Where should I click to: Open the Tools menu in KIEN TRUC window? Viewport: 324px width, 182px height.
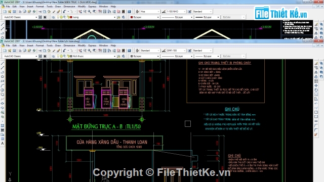coord(50,7)
